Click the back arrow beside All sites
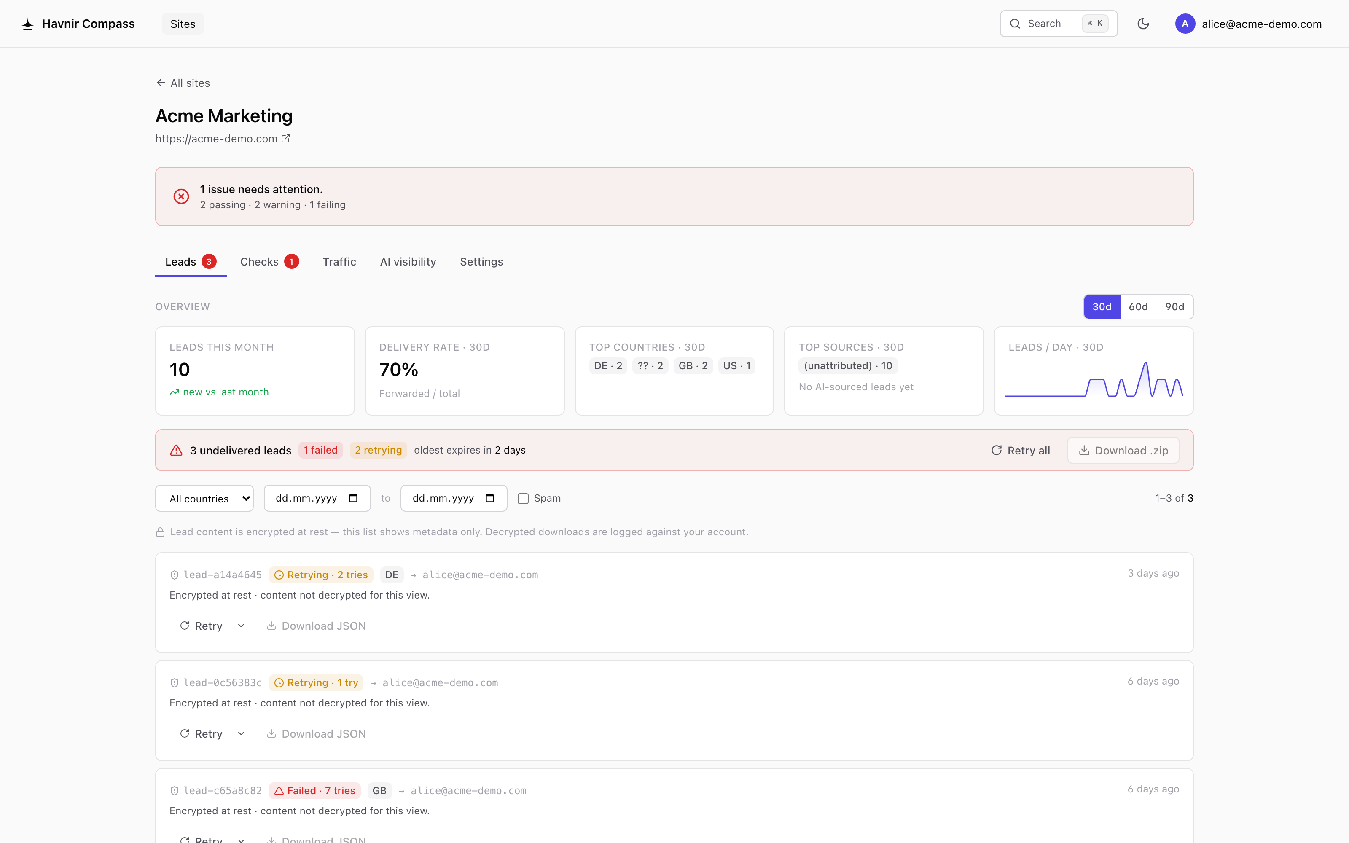 pyautogui.click(x=161, y=83)
